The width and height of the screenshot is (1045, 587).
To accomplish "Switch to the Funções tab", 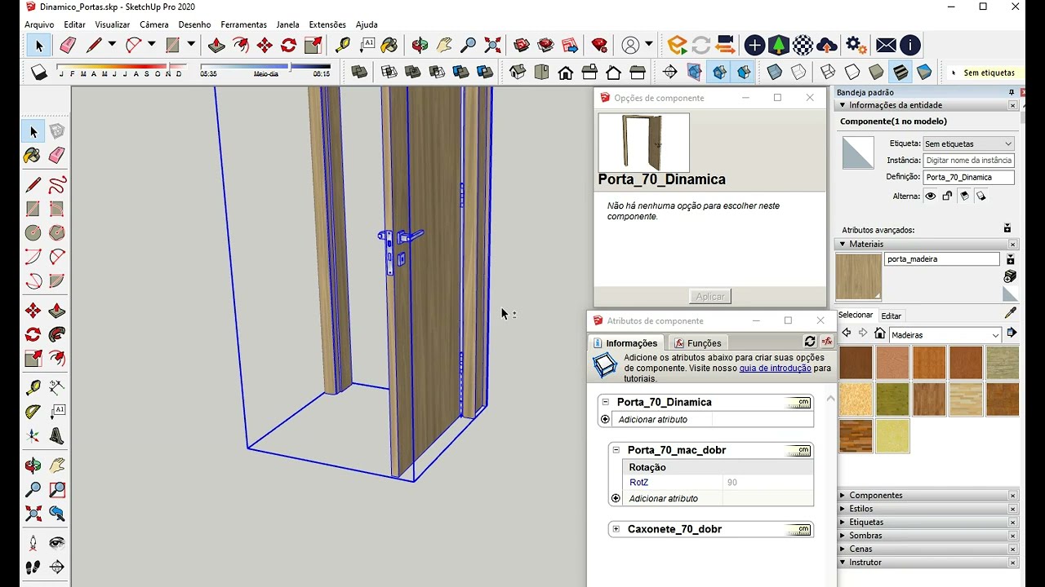I will pyautogui.click(x=696, y=343).
